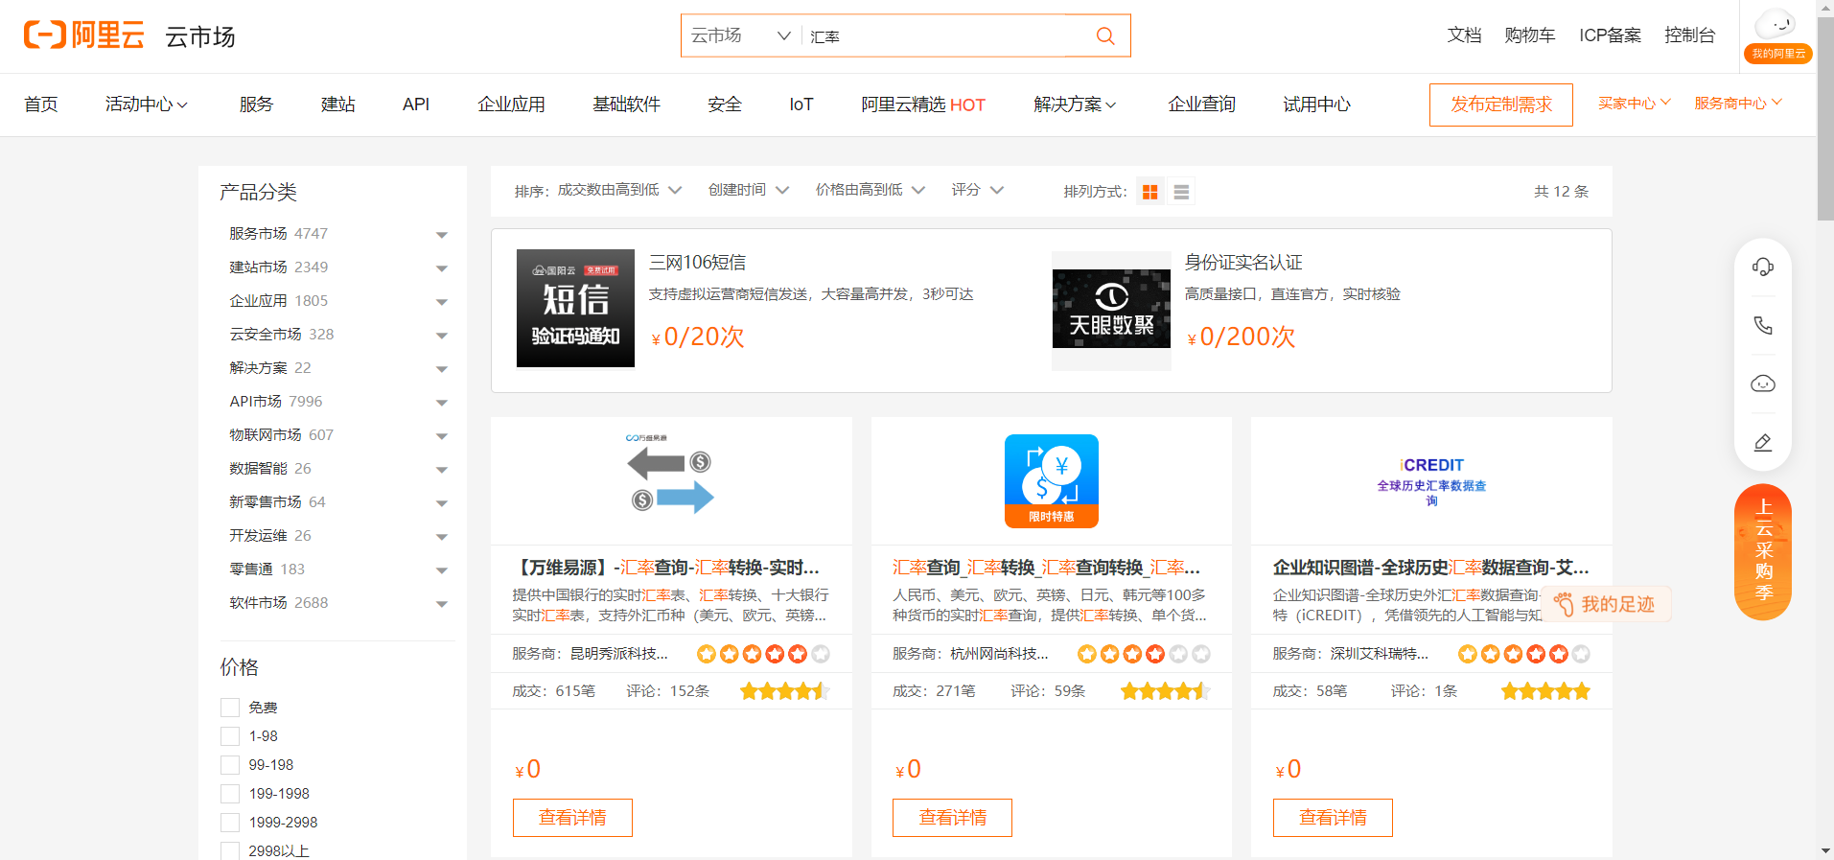Open the 服务商中心 dropdown
Screen dimensions: 1834x860
[1738, 104]
